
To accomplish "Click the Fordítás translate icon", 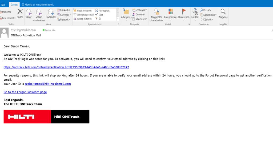I will click(195, 12).
